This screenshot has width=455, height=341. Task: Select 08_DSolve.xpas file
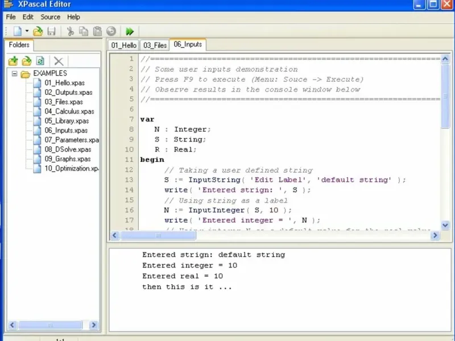pos(68,149)
